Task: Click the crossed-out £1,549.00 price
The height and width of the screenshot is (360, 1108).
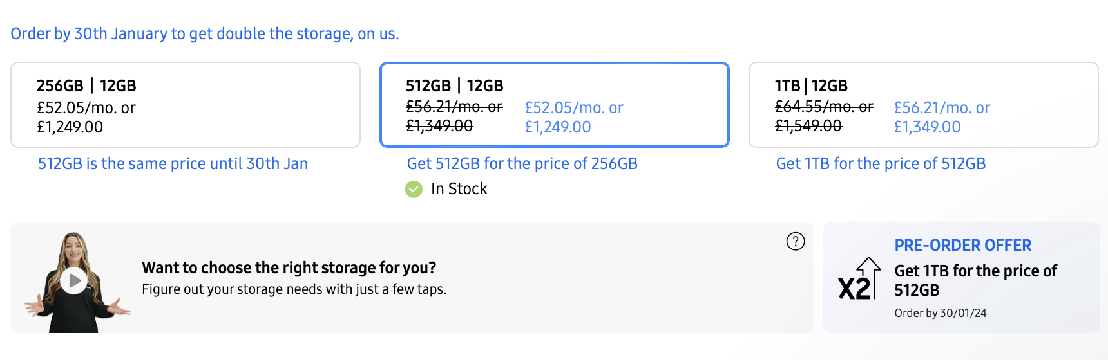Action: [x=808, y=126]
